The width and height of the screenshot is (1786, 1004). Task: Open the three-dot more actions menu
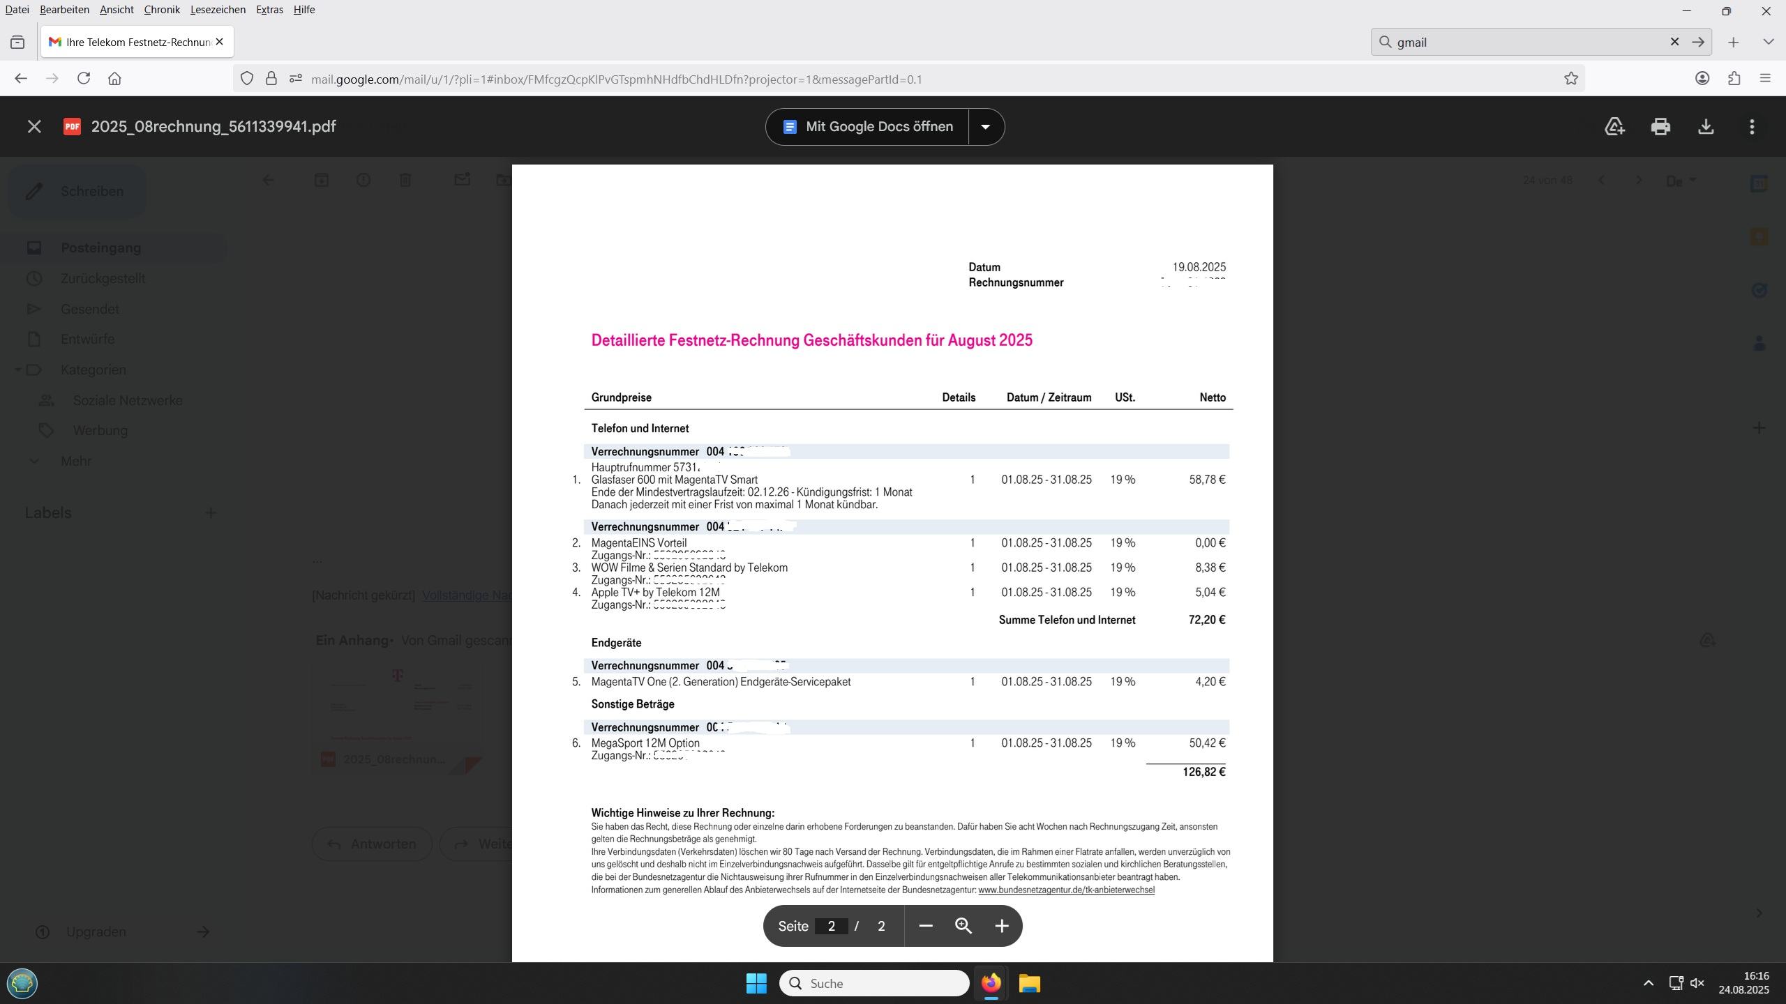(1752, 127)
